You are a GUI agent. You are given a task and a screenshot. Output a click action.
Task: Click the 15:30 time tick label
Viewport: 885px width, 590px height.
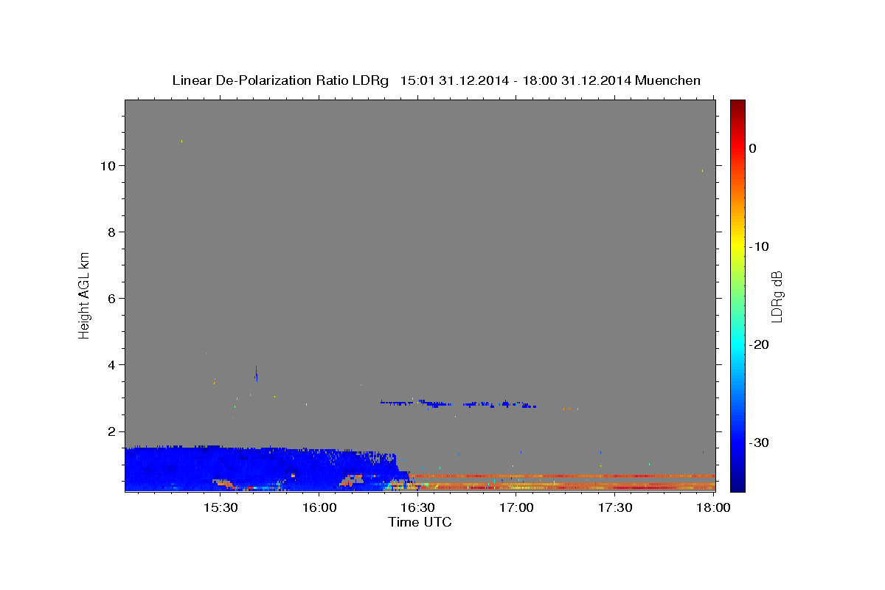coord(220,508)
